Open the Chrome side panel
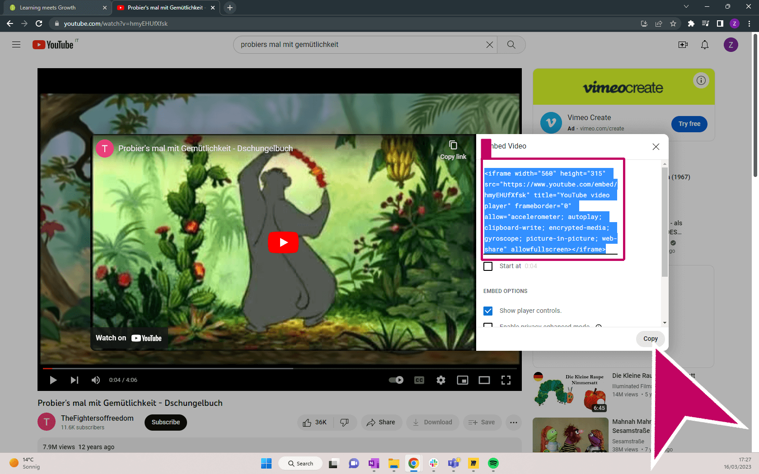This screenshot has width=759, height=474. [x=720, y=23]
